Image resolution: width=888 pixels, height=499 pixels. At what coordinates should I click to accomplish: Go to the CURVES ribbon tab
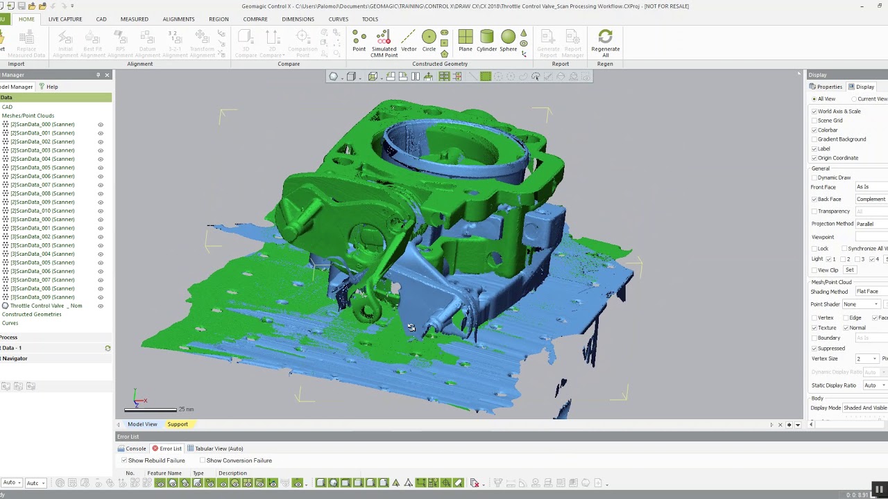click(x=339, y=19)
